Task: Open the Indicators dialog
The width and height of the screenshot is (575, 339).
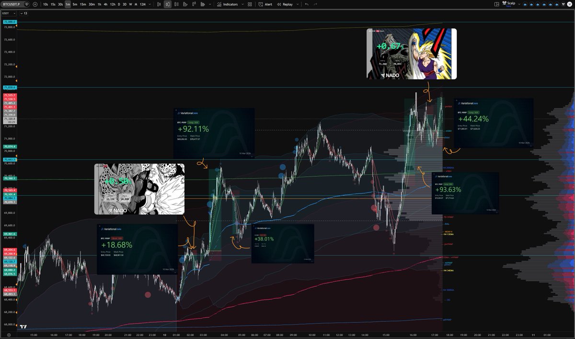Action: point(227,4)
